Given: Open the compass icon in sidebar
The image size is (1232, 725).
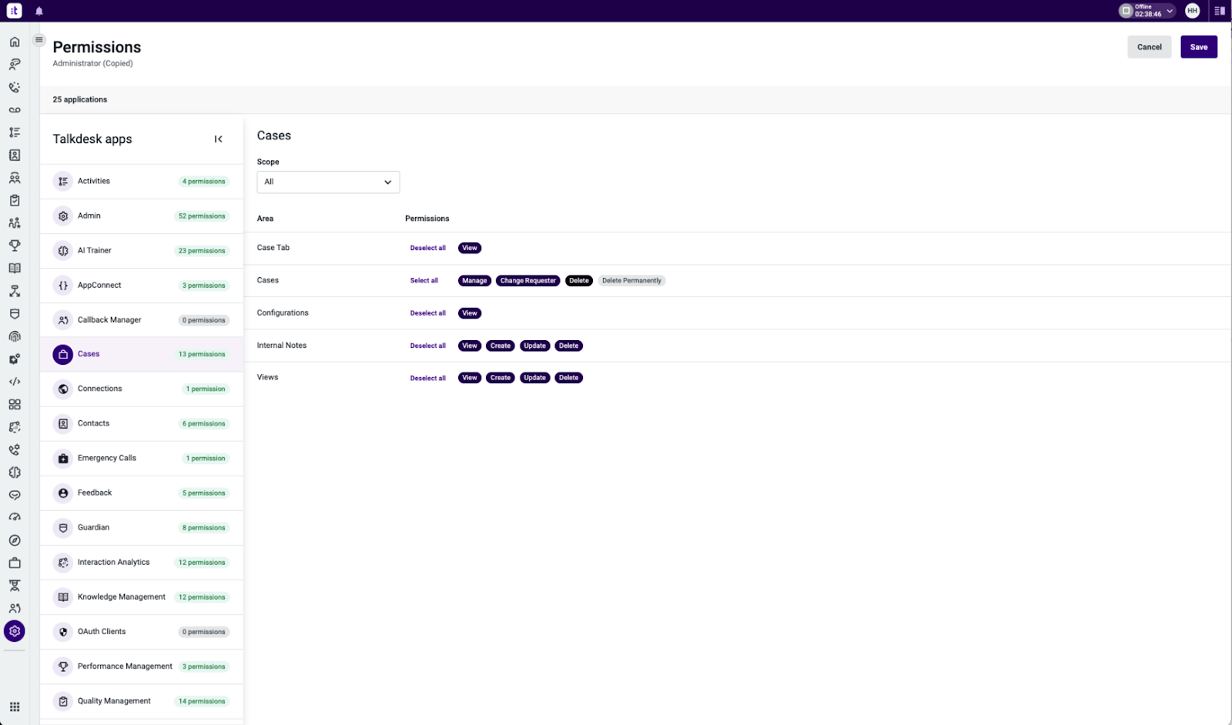Looking at the screenshot, I should point(15,540).
